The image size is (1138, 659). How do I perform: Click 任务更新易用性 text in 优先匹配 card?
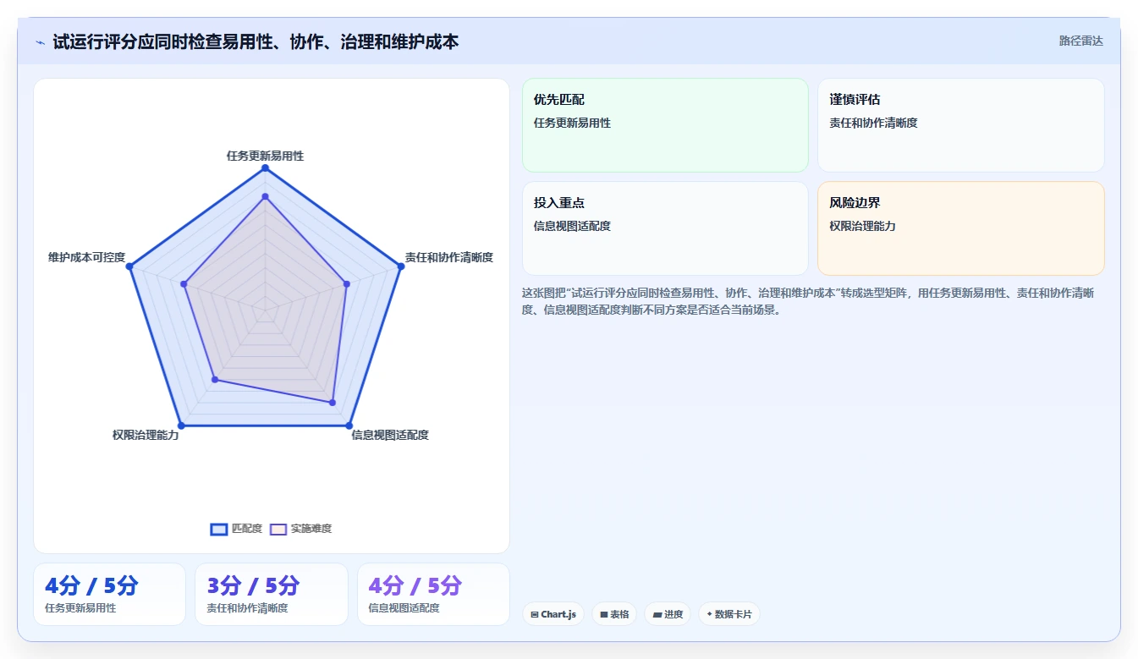[572, 123]
